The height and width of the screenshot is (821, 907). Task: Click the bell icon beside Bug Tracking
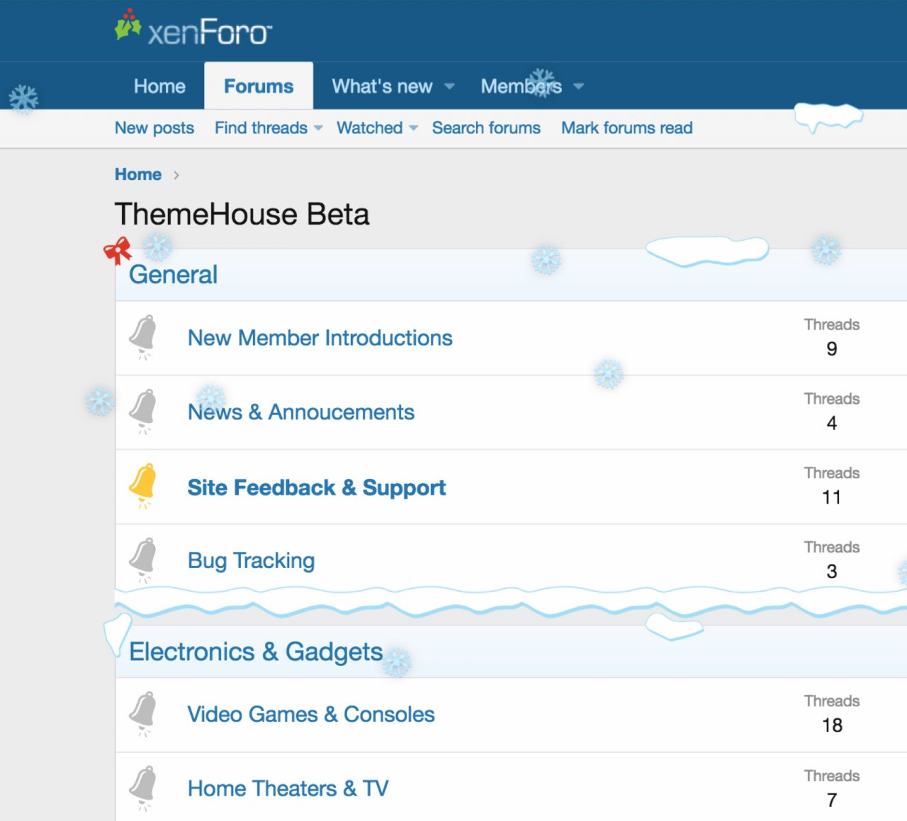pos(143,559)
